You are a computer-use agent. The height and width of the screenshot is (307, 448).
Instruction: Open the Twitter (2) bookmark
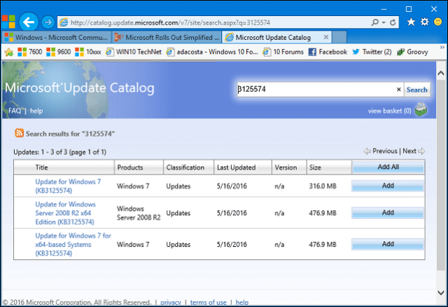click(372, 52)
